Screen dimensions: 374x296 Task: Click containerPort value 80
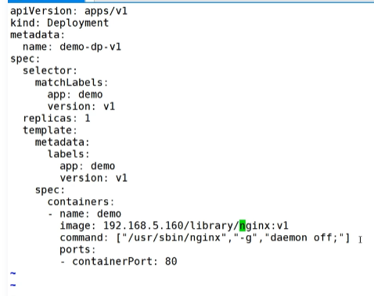tap(171, 262)
